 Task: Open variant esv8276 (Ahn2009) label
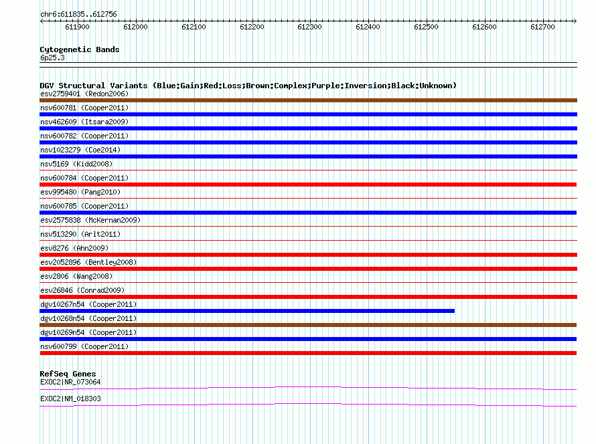pos(74,248)
